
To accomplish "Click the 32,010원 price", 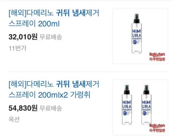I will coord(23,37).
